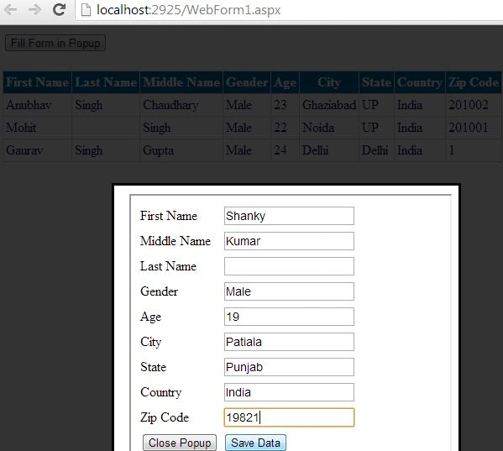Click the Mohit first name cell
503x451 pixels.
tap(38, 128)
